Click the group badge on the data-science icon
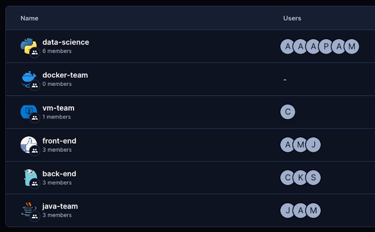375x232 pixels. click(x=35, y=52)
